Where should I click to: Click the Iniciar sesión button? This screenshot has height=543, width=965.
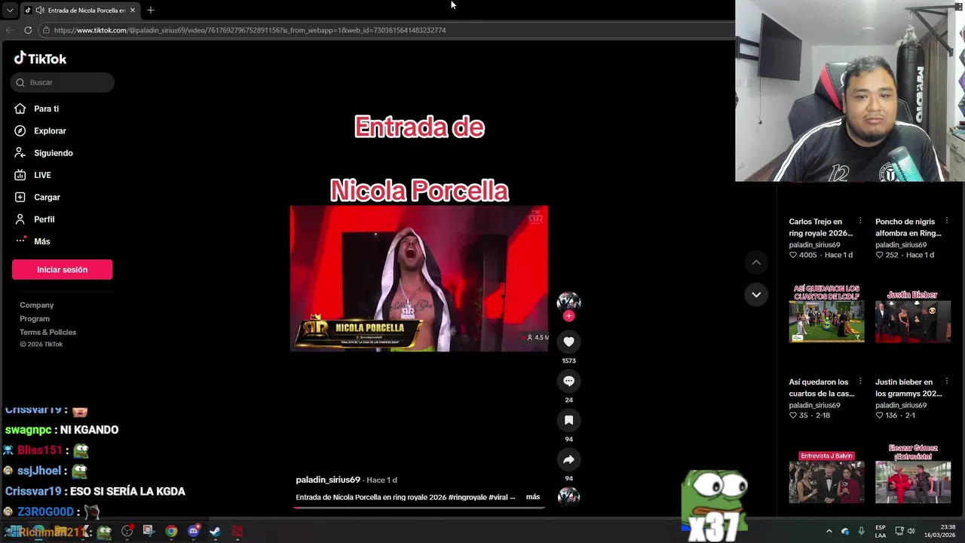62,269
